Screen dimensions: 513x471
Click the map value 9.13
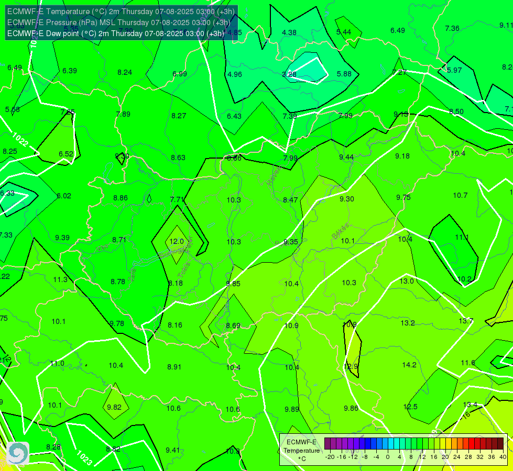tap(401, 115)
